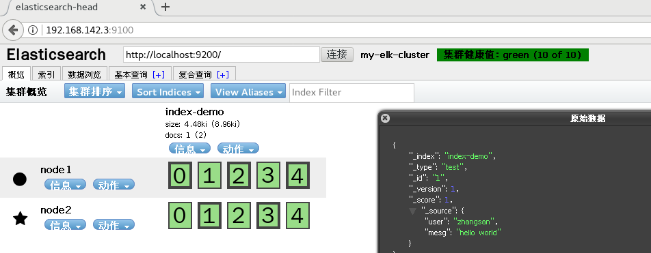Click the Elasticsearch header title
The image size is (651, 253).
(56, 55)
